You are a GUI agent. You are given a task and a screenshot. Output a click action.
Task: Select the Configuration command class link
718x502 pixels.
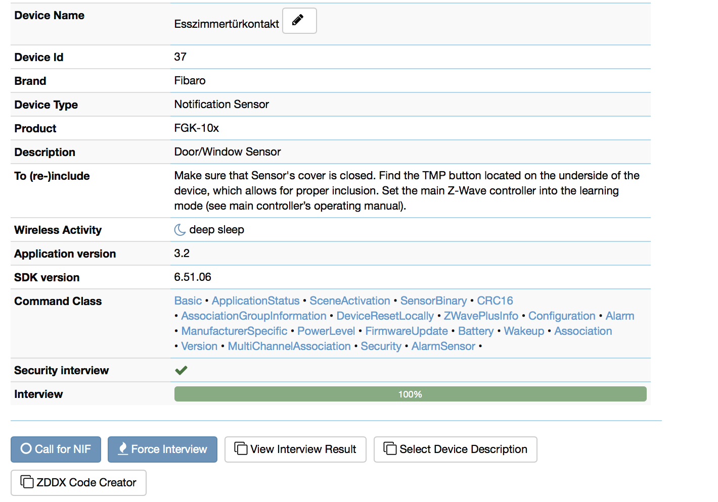pos(562,316)
